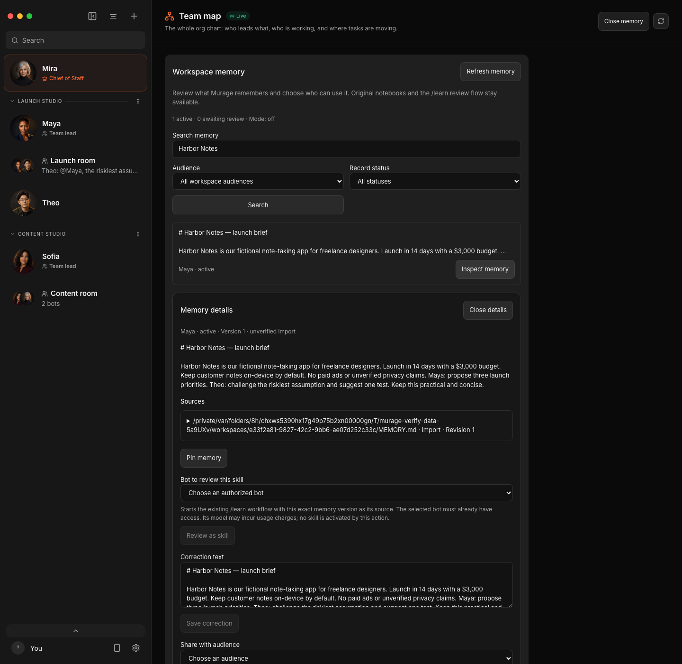
Task: Click the Refresh memory button
Action: tap(491, 72)
